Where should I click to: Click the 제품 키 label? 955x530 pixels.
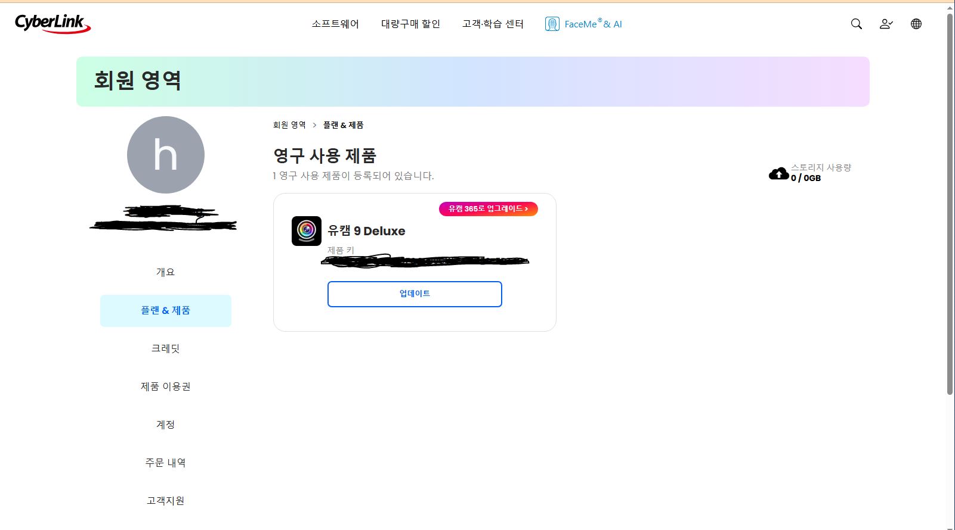(x=341, y=250)
